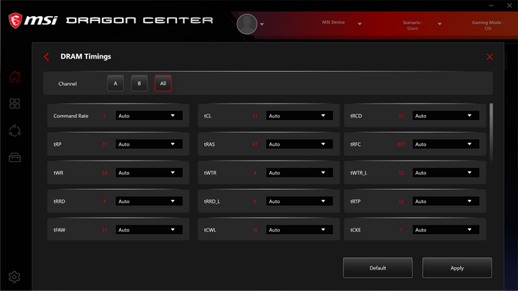Open settings gear in sidebar
This screenshot has height=291, width=518.
tap(14, 277)
